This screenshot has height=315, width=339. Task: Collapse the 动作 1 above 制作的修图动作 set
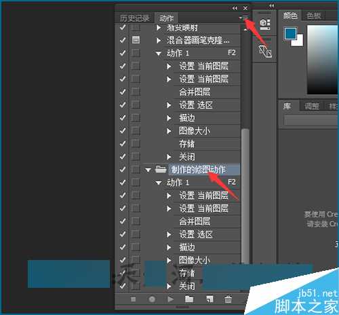(x=159, y=54)
